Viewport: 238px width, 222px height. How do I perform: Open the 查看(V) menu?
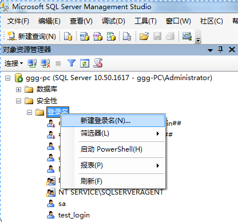(81, 21)
